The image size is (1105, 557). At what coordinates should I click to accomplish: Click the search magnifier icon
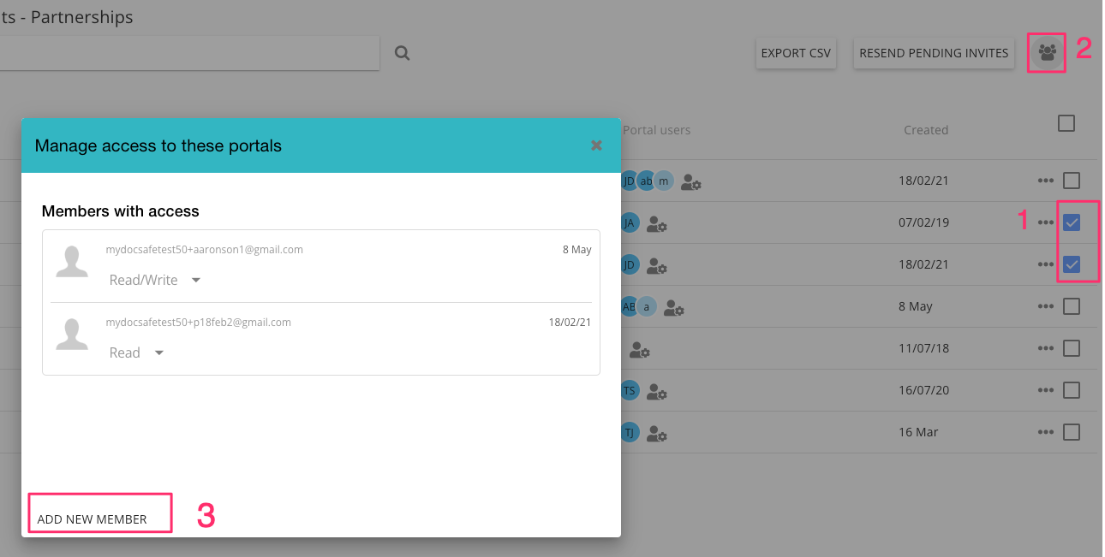click(402, 53)
